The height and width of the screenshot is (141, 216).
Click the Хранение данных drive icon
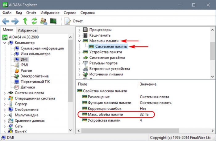tap(10, 121)
